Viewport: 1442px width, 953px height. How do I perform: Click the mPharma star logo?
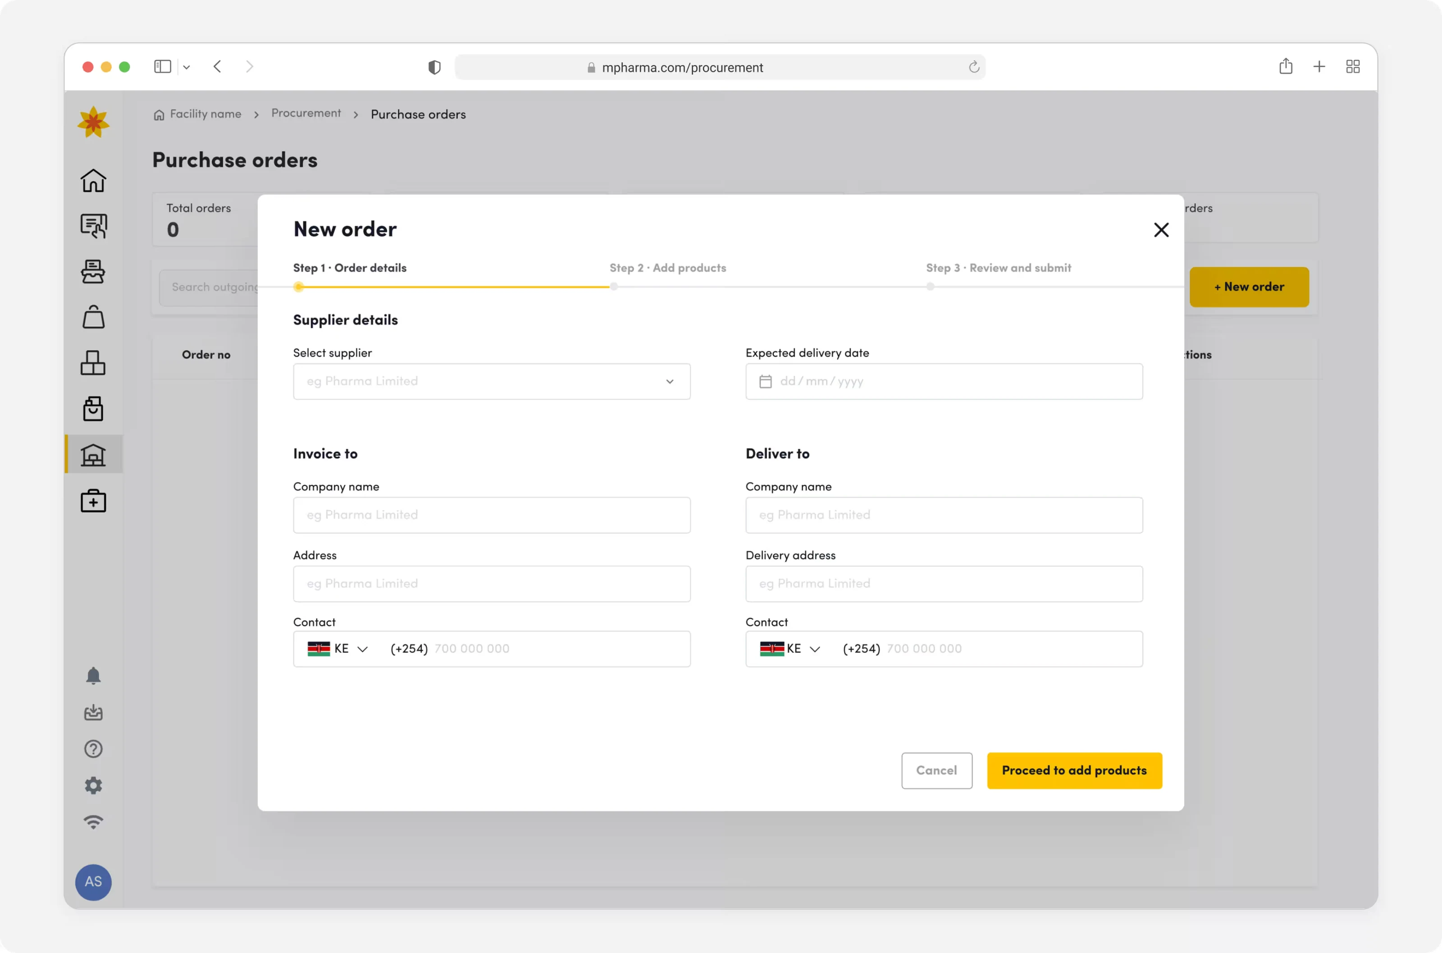[93, 122]
